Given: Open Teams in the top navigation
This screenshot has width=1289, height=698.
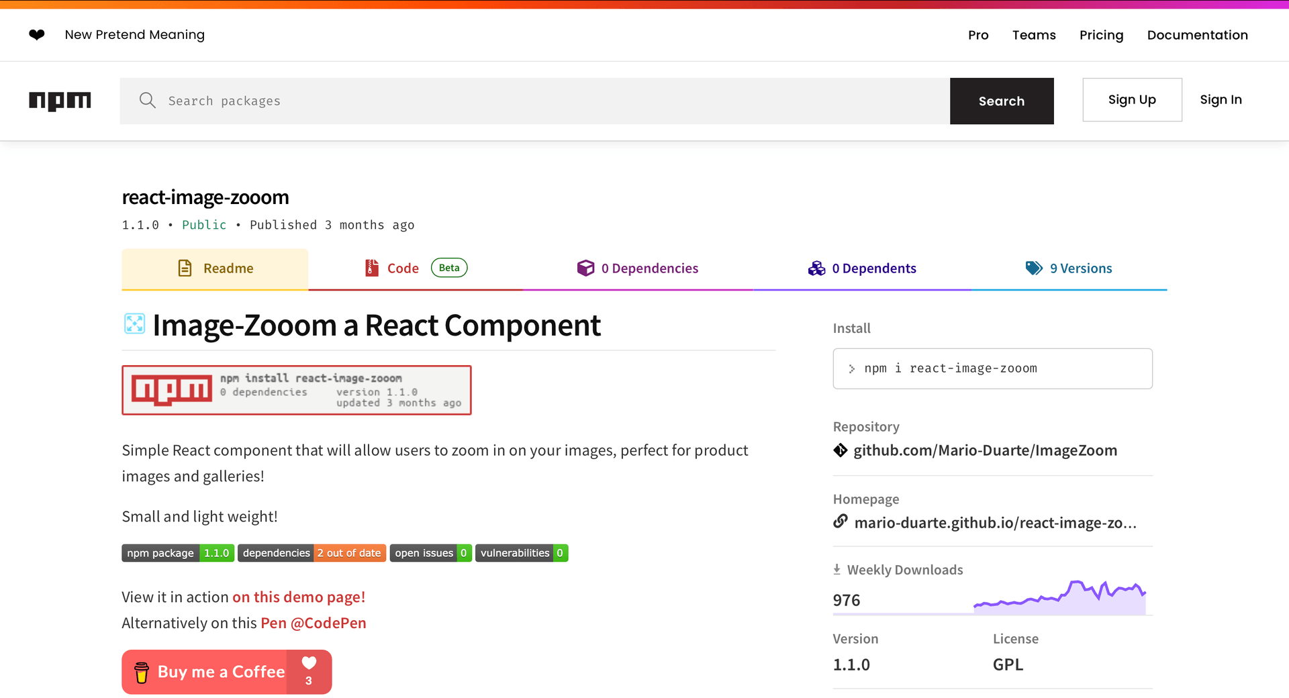Looking at the screenshot, I should coord(1034,35).
